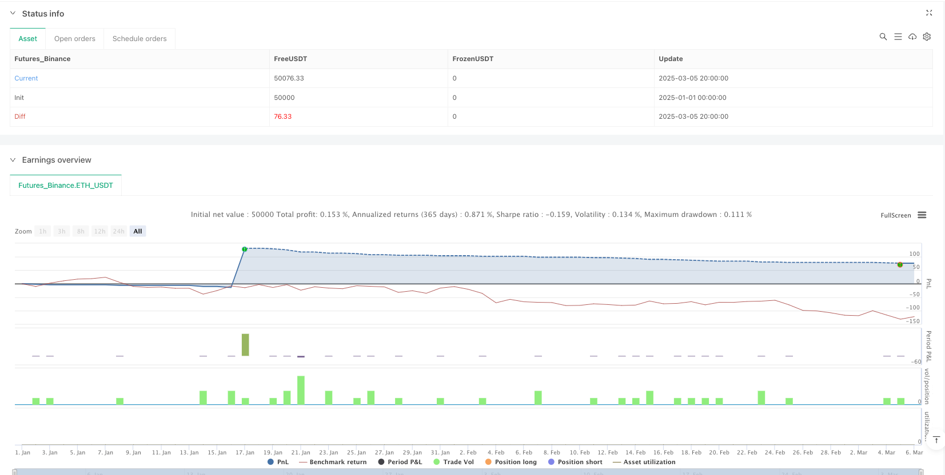This screenshot has width=945, height=475.
Task: Collapse the Status info section
Action: click(13, 13)
